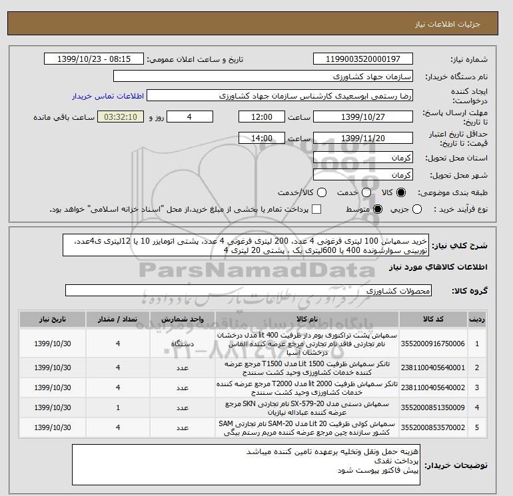Screen dimensions: 513x496
Task: Click the نام کالا column header
Action: pos(307,319)
